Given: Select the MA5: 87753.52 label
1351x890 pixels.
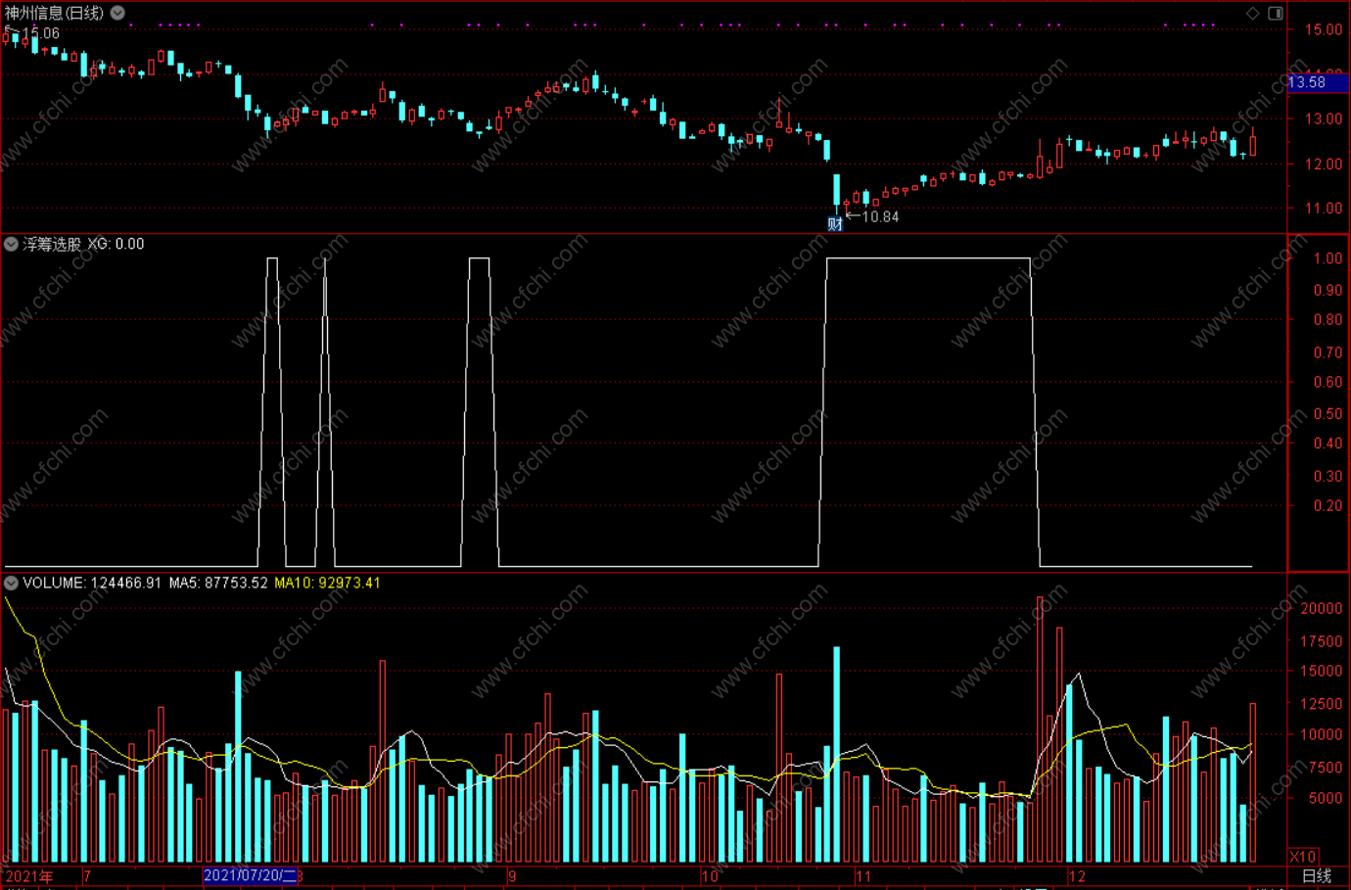Looking at the screenshot, I should point(218,583).
